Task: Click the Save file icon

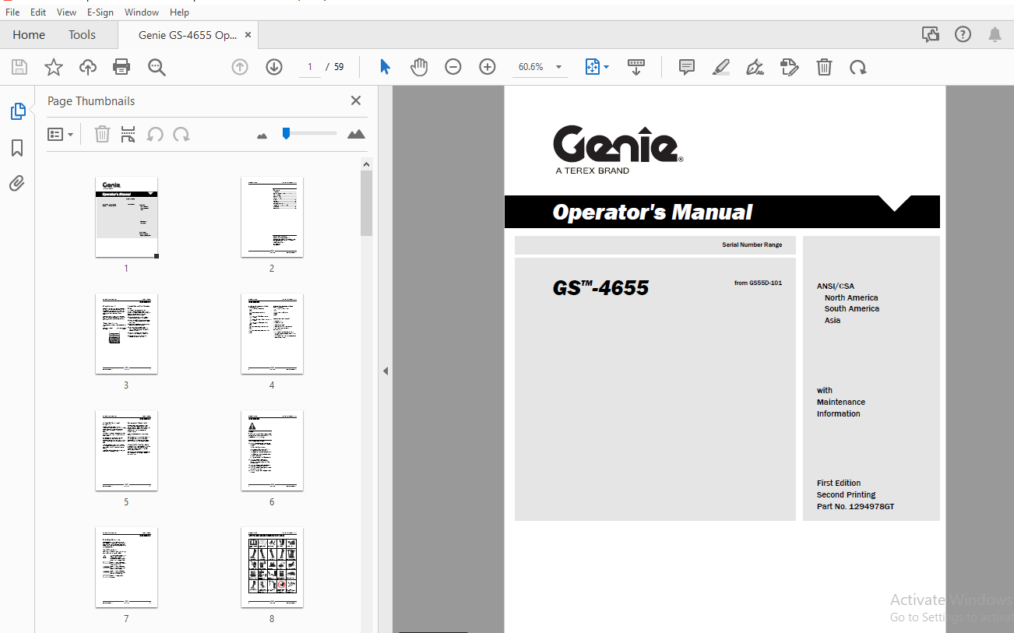Action: click(x=19, y=67)
